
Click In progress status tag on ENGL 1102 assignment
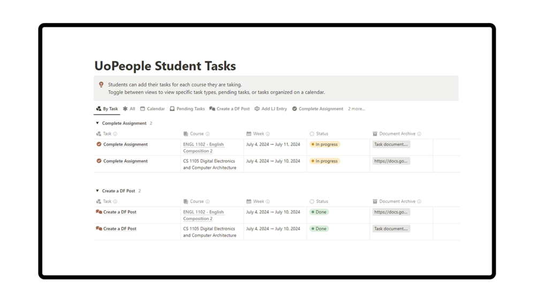pos(325,144)
